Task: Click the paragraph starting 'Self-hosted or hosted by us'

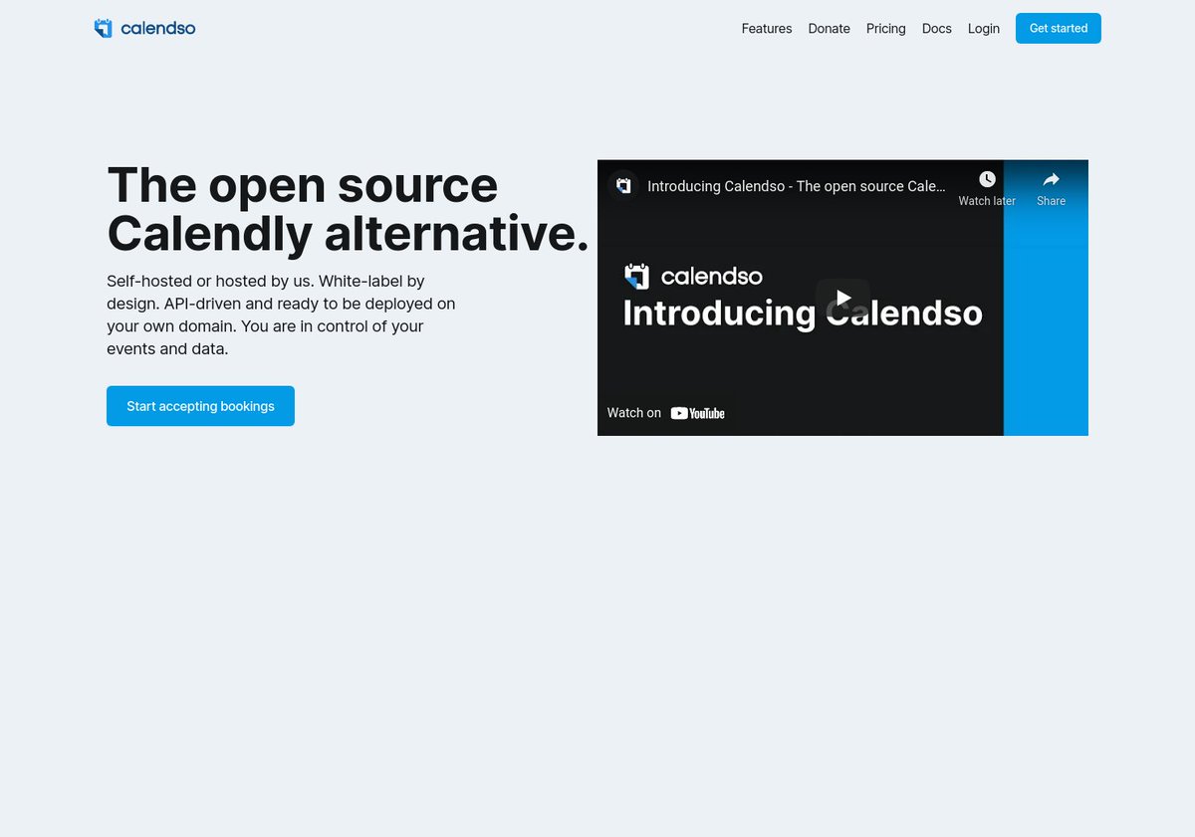Action: [281, 315]
